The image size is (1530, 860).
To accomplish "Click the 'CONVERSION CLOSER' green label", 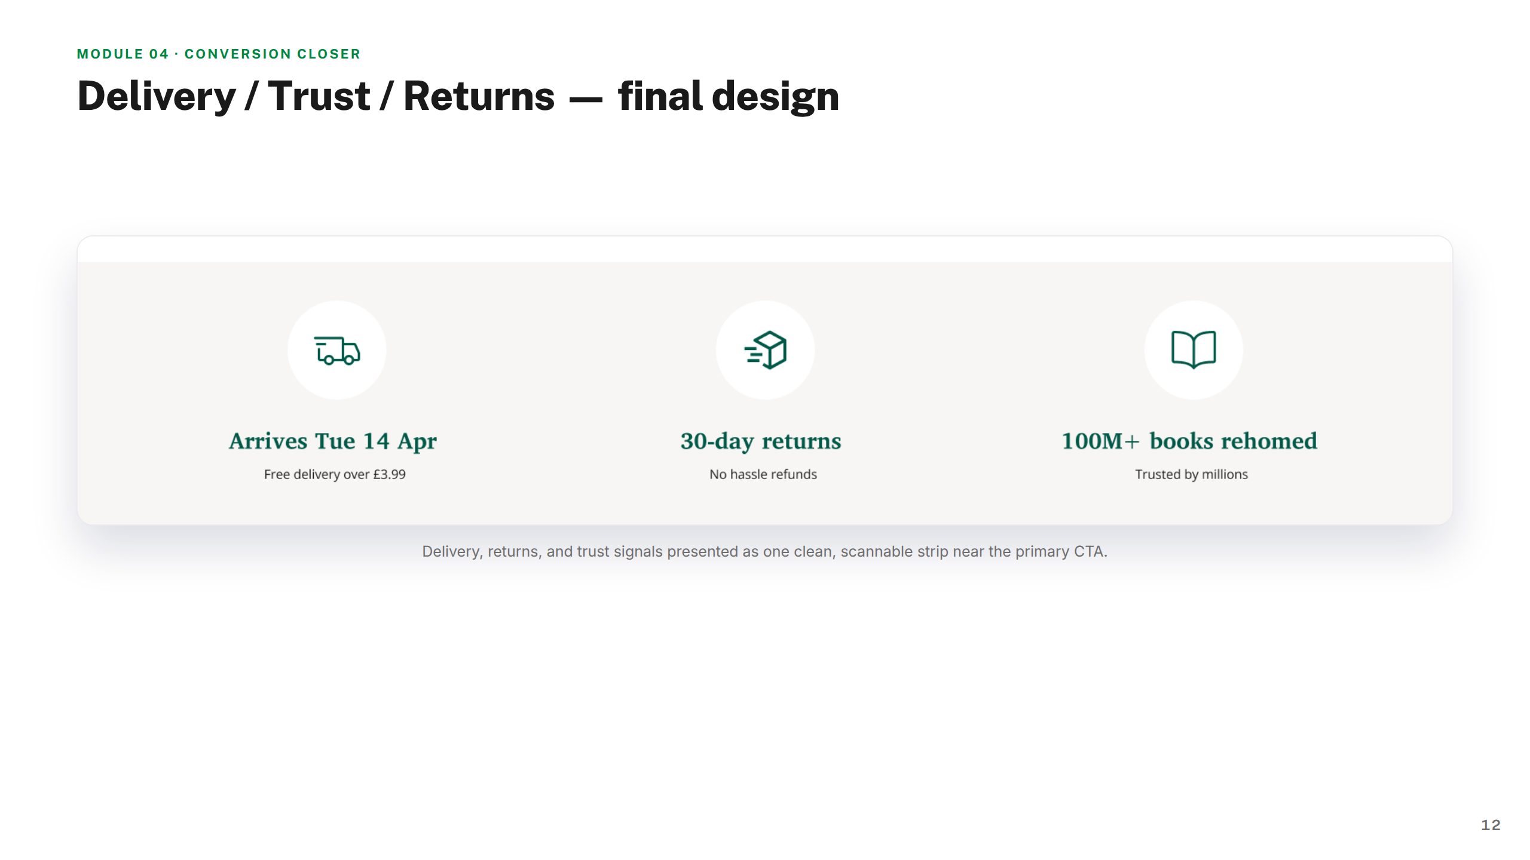I will (273, 54).
